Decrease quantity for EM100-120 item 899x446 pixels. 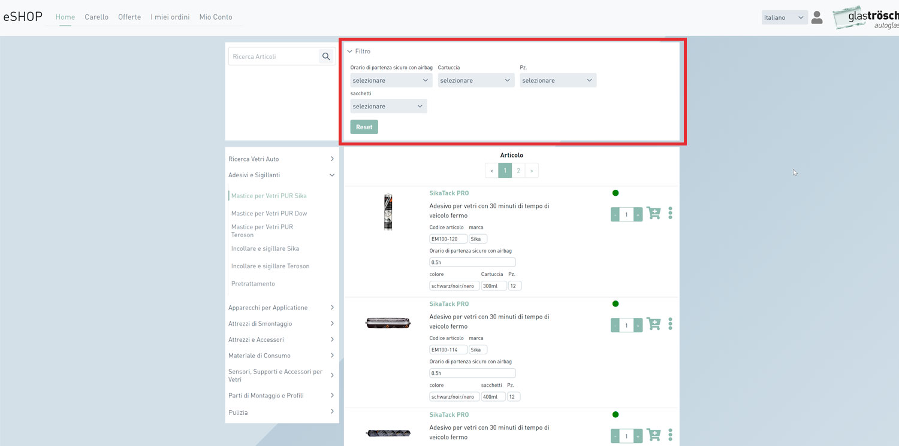[x=616, y=214]
